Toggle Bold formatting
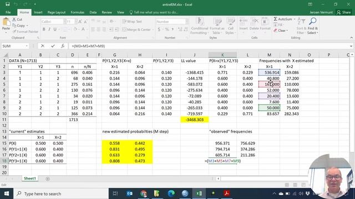Viewport: 355px width, 199px height. click(x=44, y=29)
